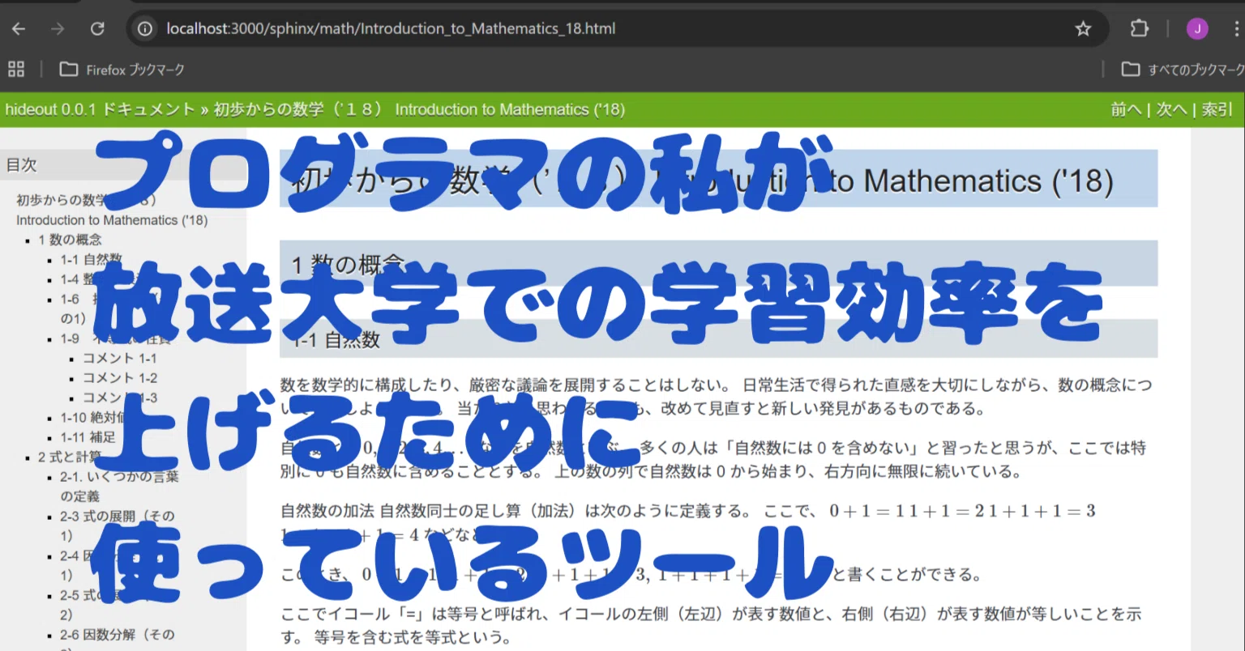Click the paragraph starting ここでイコール「=」は等号
Screen dimensions: 1245x651
711,626
